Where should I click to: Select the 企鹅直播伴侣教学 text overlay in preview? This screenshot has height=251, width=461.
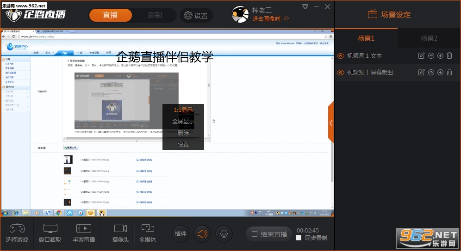click(164, 57)
